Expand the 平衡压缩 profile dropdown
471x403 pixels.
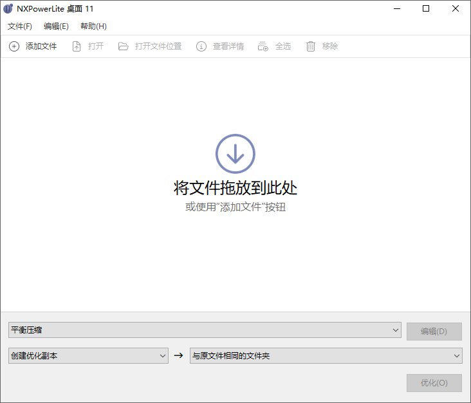(205, 330)
